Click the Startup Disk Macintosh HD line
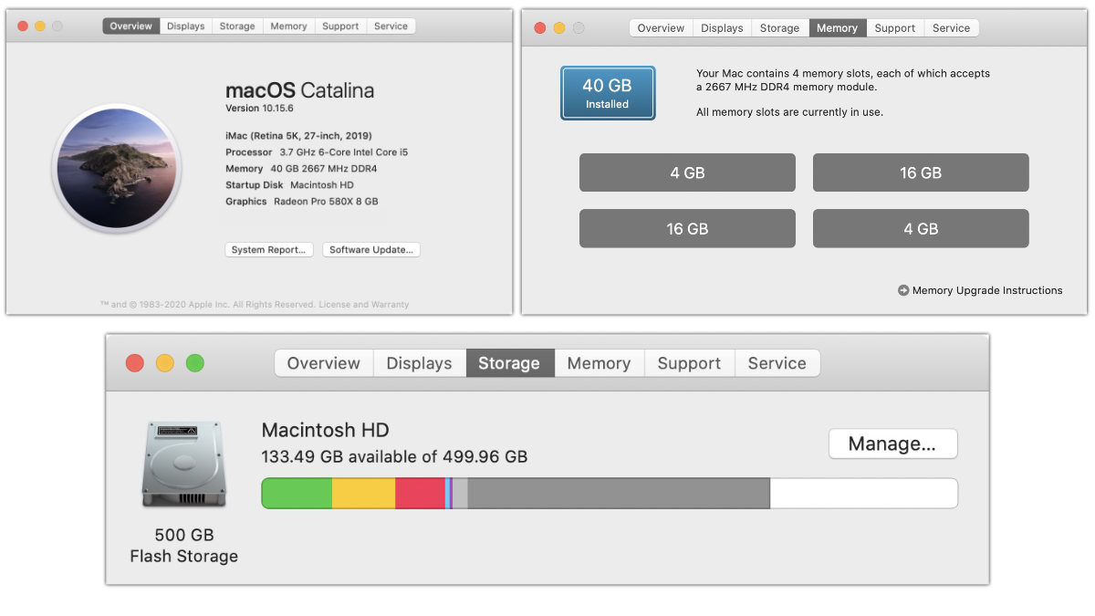1095x616 pixels. [289, 185]
